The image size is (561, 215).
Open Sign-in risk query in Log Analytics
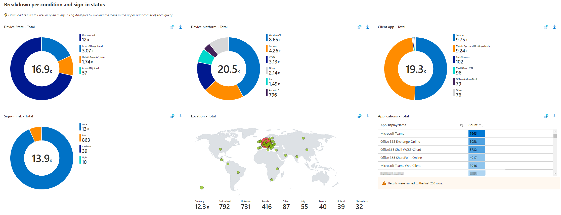[172, 116]
